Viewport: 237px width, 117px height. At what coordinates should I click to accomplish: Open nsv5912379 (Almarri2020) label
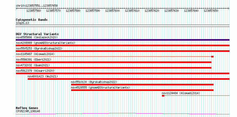(35, 71)
